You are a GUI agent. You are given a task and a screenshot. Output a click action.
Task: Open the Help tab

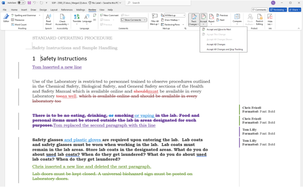(x=110, y=10)
